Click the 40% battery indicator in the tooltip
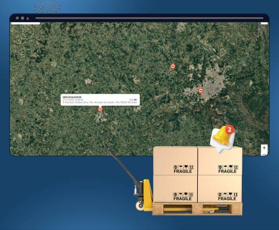The width and height of the screenshot is (279, 230). [133, 100]
